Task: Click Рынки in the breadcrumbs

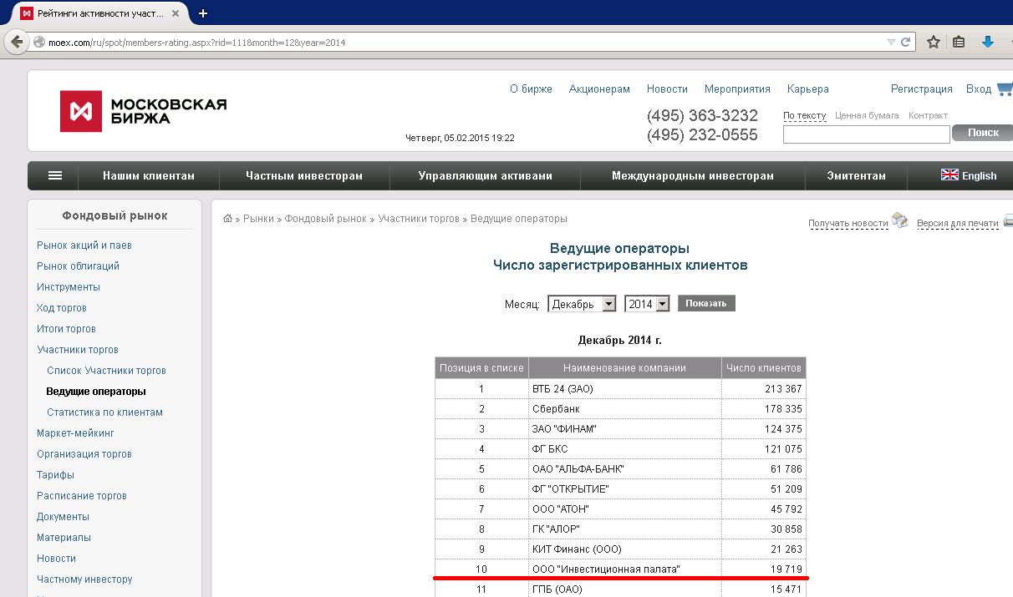Action: pos(258,218)
